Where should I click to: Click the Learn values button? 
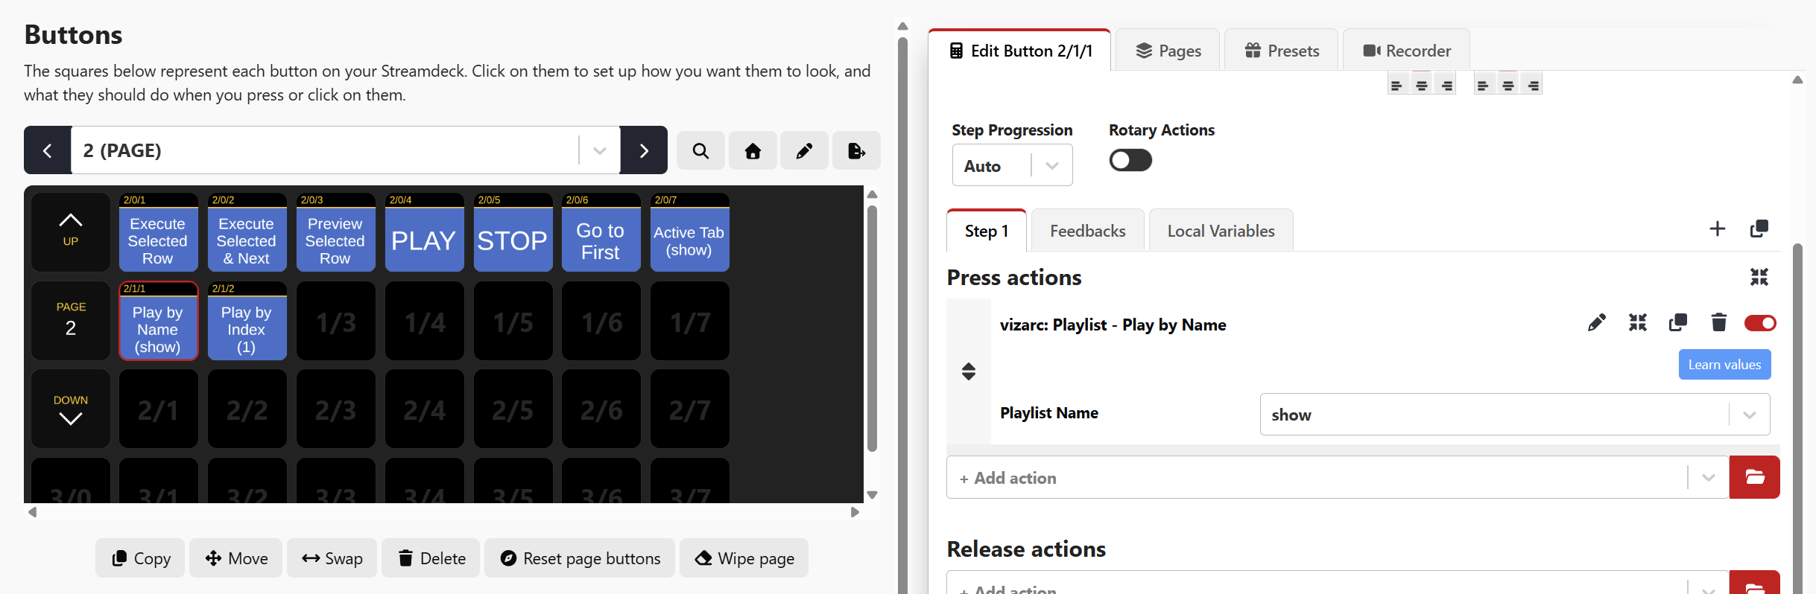[x=1724, y=365]
